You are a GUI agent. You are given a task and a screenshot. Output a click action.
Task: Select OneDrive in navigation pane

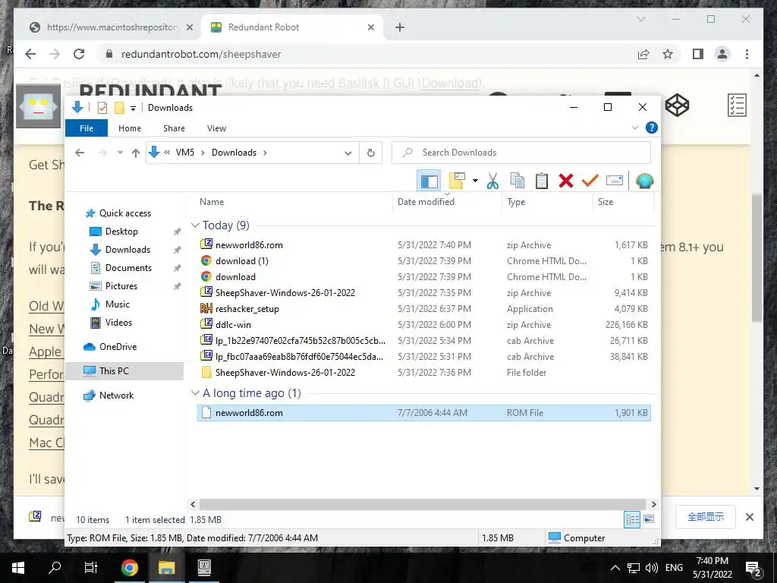pos(118,346)
